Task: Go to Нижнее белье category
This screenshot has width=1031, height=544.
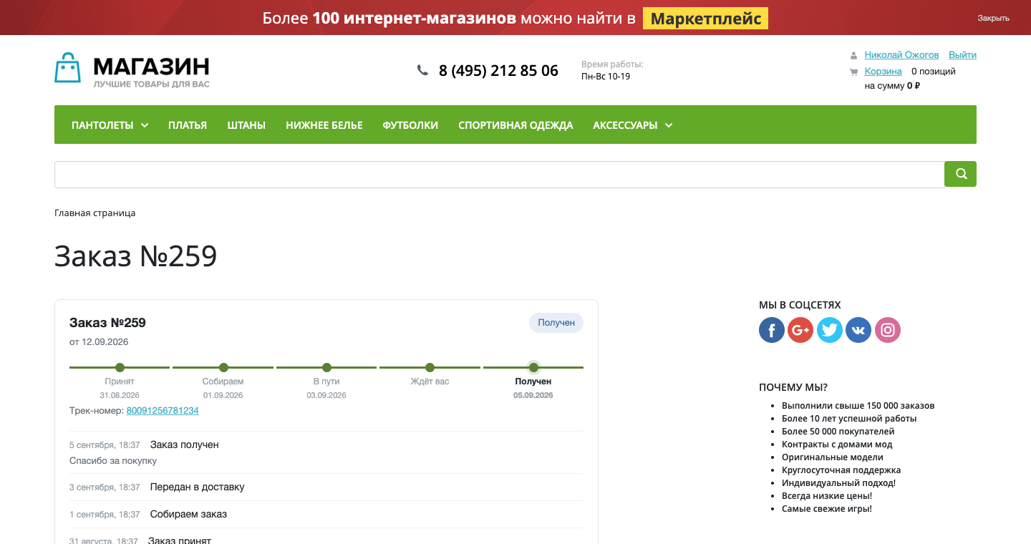Action: coord(324,125)
